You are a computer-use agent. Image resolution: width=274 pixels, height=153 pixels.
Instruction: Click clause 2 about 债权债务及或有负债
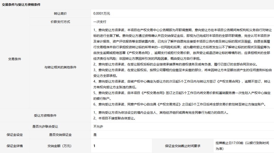pyautogui.click(x=176, y=64)
